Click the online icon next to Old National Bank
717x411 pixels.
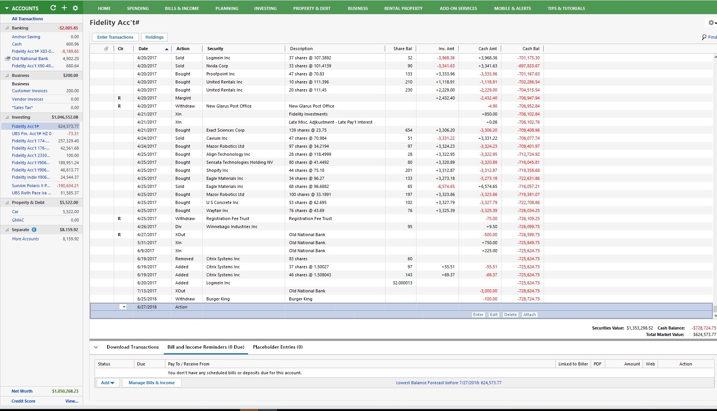(x=7, y=59)
